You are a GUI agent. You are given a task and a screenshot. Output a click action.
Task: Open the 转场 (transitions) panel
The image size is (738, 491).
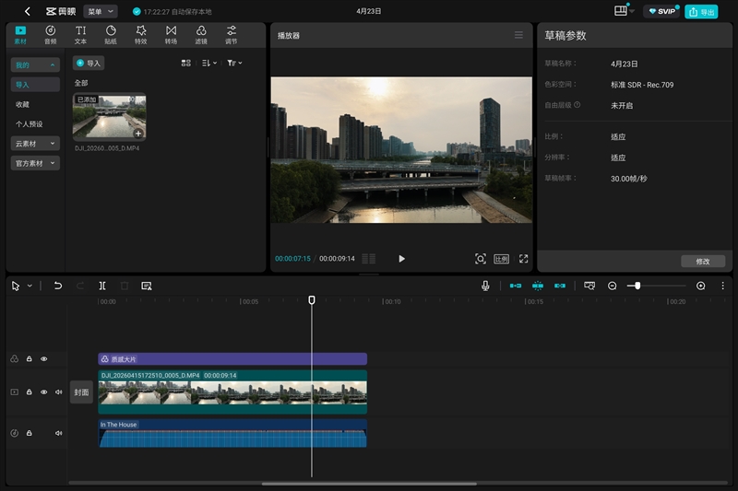pyautogui.click(x=171, y=35)
